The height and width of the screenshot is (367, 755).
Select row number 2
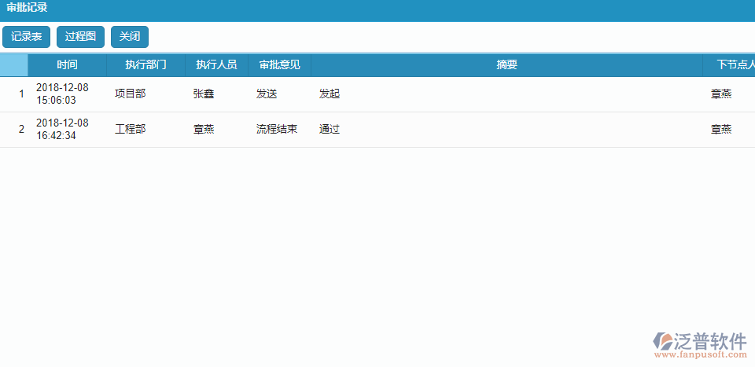coord(21,130)
